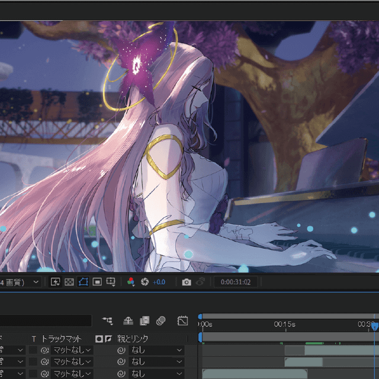This screenshot has width=379, height=379.
Task: Open grid and guide options icon
Action: pyautogui.click(x=111, y=282)
